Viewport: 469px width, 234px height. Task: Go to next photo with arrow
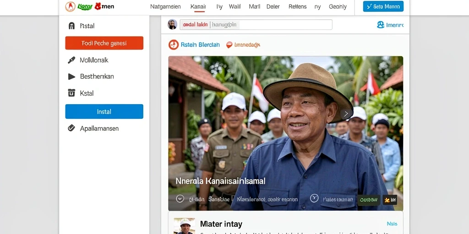pos(346,114)
